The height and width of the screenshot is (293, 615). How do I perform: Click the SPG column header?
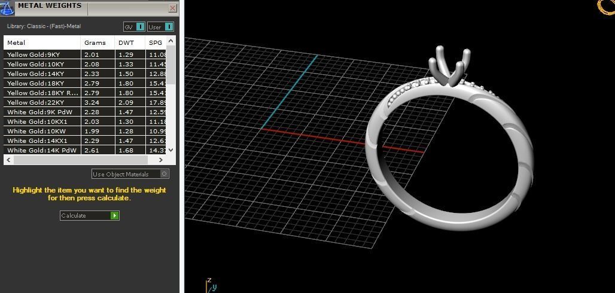point(156,42)
